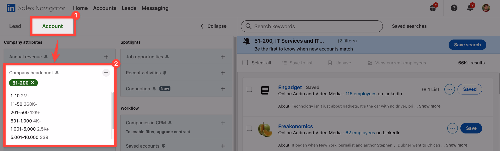Open the notifications bell icon

pos(470,8)
